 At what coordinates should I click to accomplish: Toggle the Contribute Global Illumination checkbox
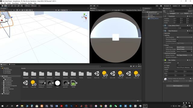[x=177, y=41]
